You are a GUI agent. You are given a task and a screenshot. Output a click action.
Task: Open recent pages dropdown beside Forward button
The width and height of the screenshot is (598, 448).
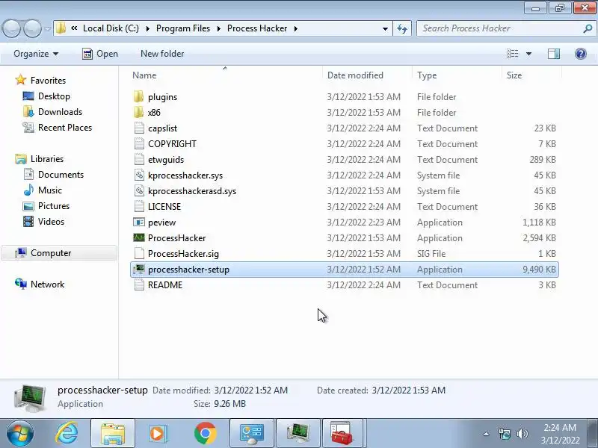(47, 28)
